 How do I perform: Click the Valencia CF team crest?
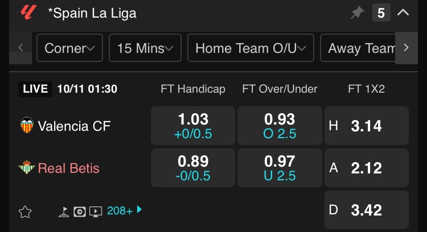point(27,125)
